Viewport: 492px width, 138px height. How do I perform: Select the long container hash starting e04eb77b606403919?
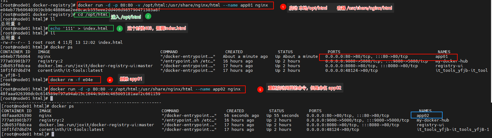[80, 10]
